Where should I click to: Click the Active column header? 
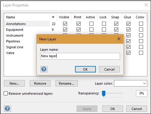(x=90, y=17)
